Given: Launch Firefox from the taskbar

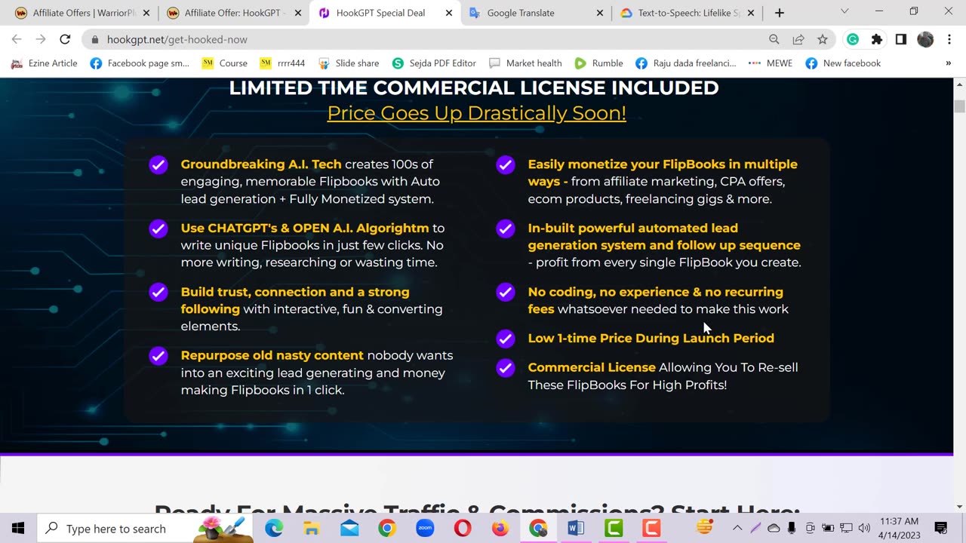Looking at the screenshot, I should (x=500, y=528).
